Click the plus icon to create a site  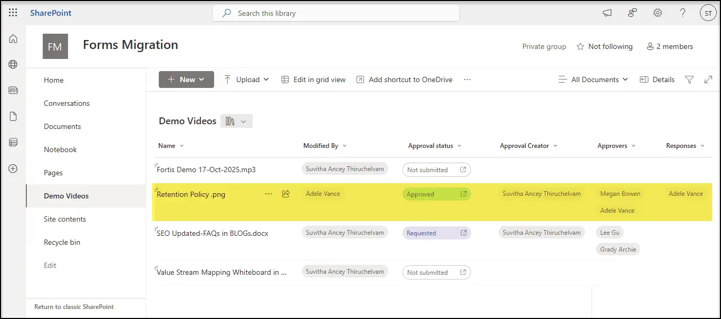(x=13, y=168)
